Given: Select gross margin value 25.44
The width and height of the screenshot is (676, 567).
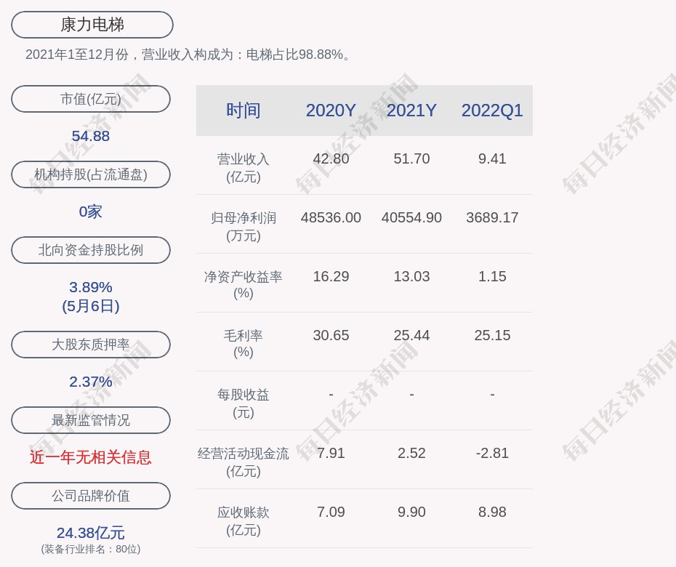Looking at the screenshot, I should pyautogui.click(x=411, y=335).
